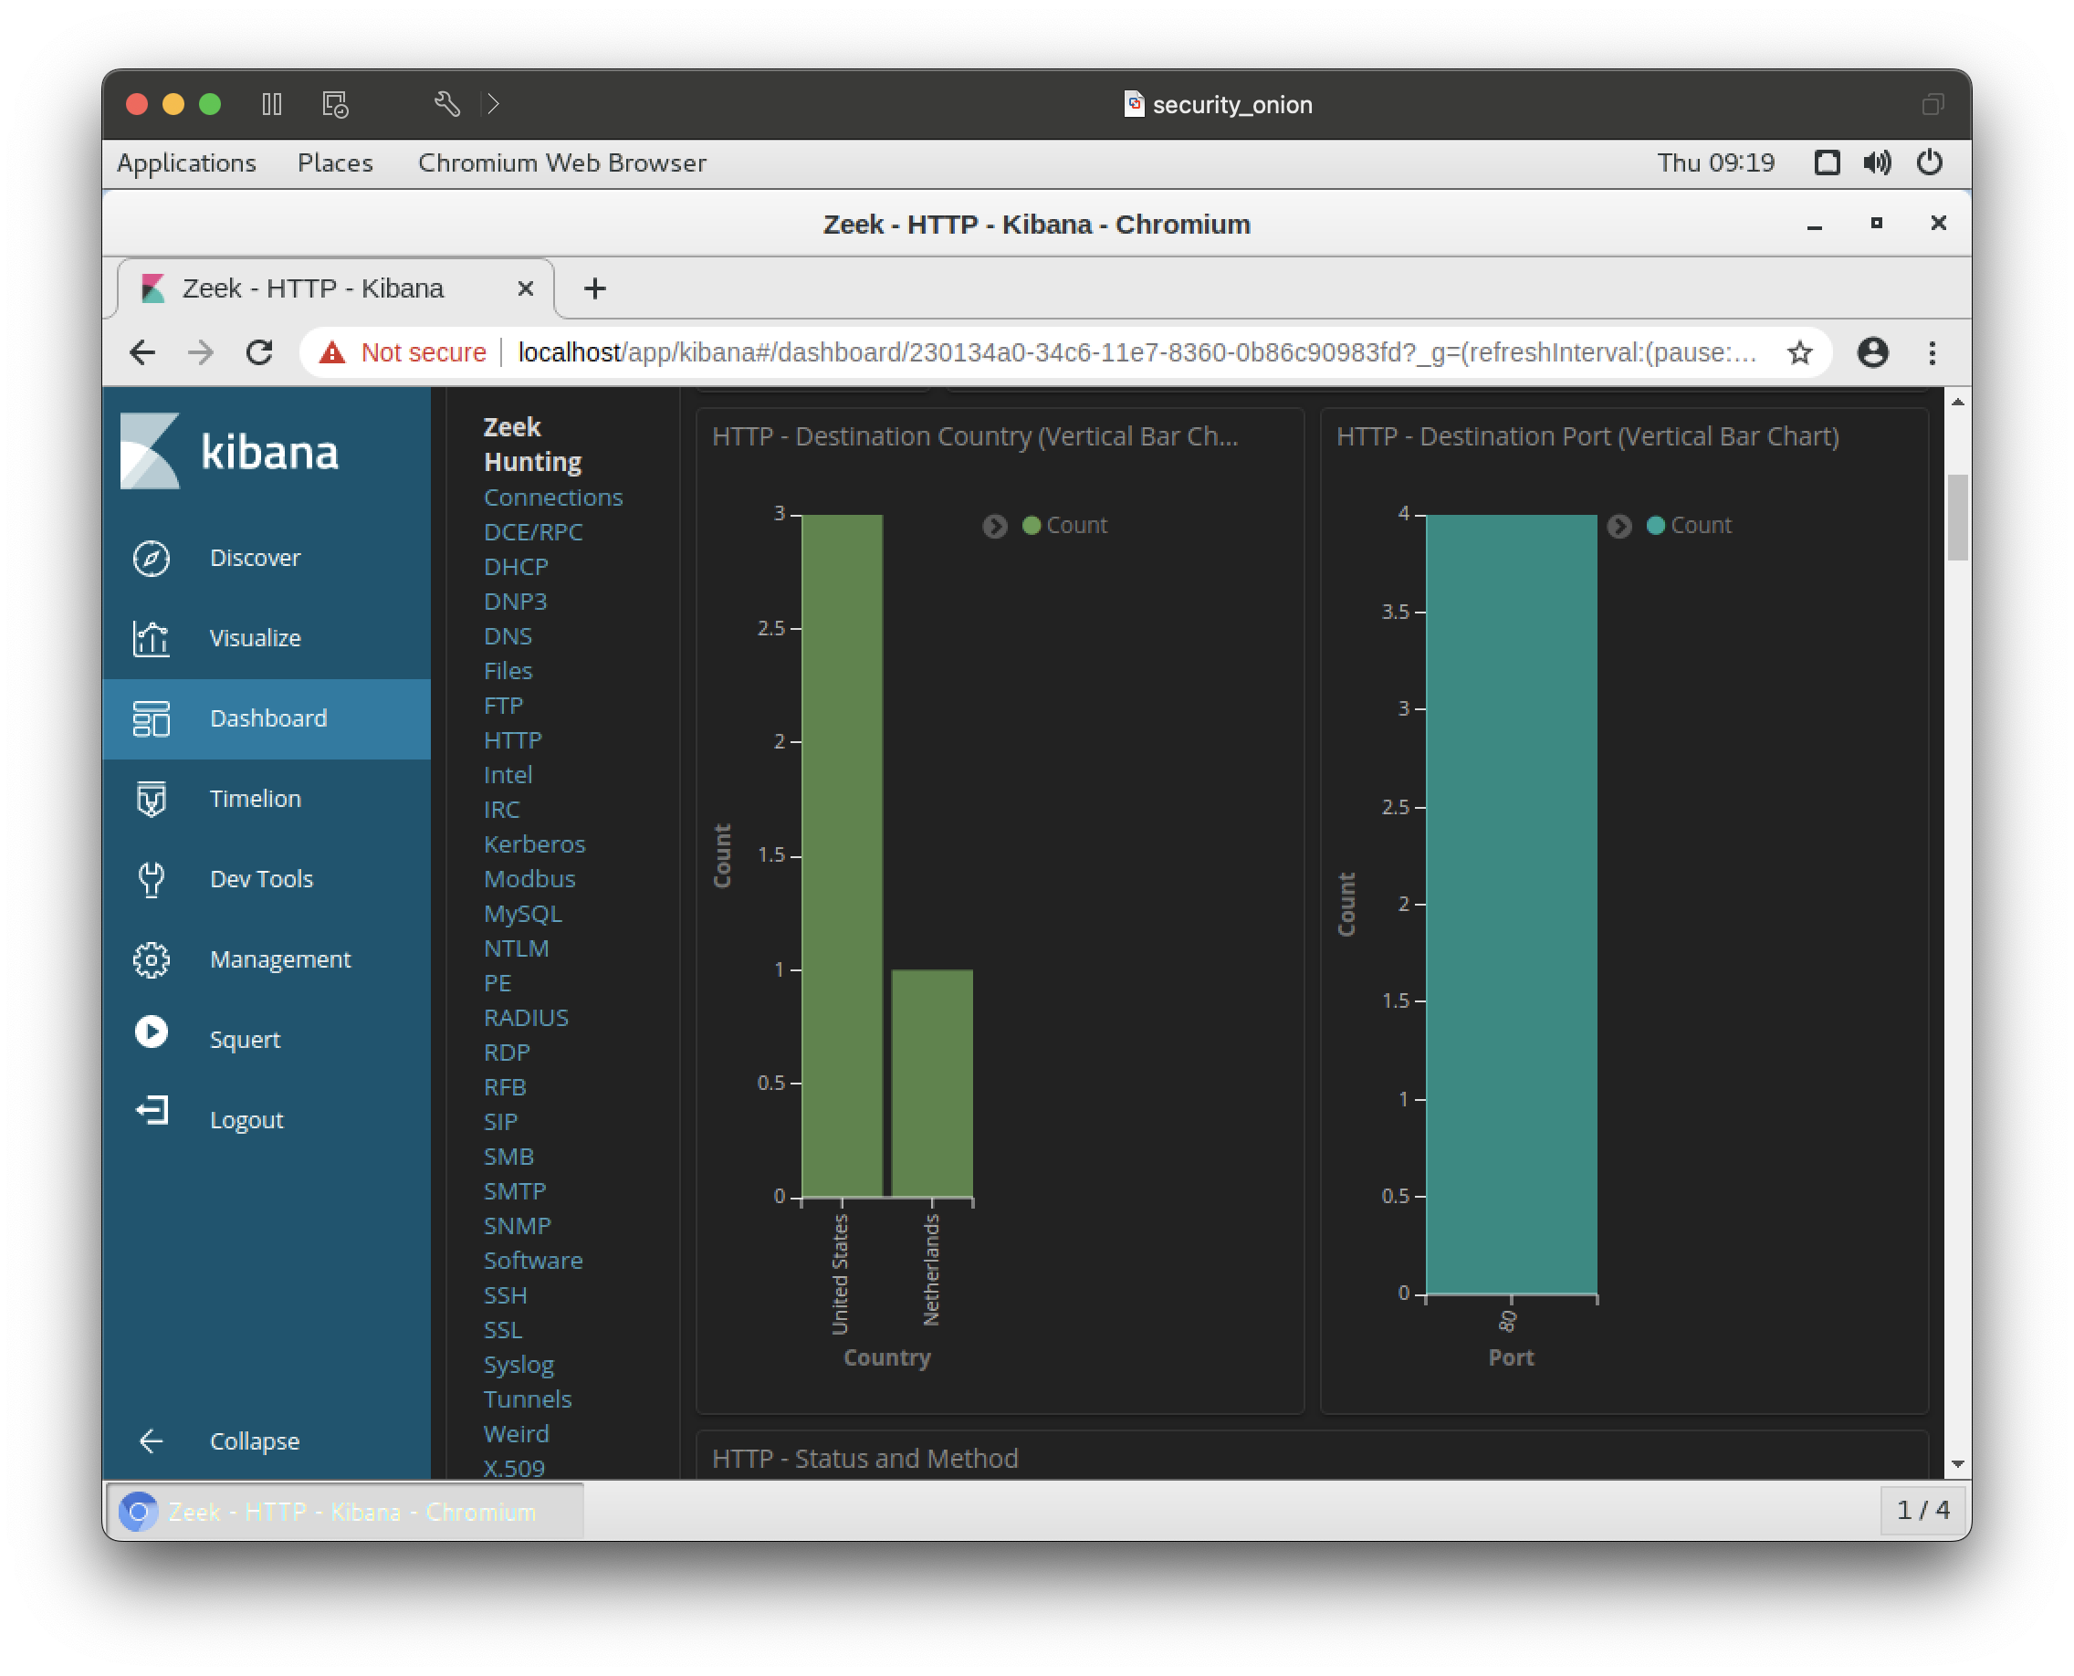
Task: Click the port 80 teal bar
Action: 1511,904
